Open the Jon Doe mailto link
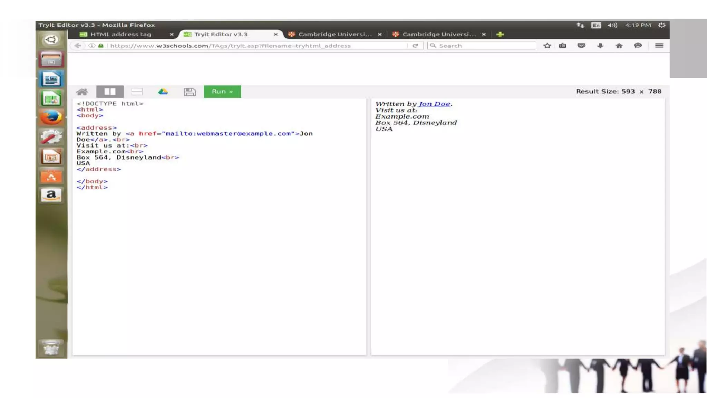The image size is (707, 398). (434, 104)
